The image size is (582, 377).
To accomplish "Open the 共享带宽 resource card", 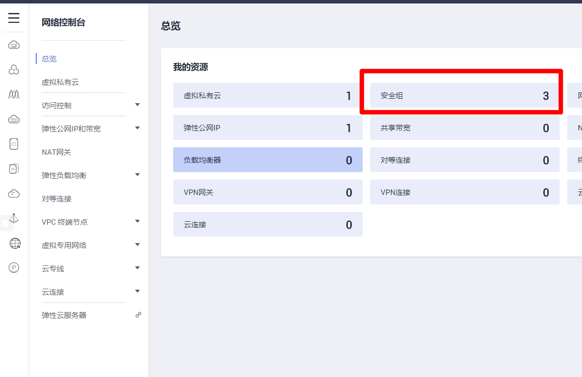I will click(465, 127).
